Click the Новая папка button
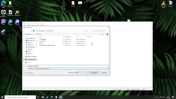 (x=38, y=34)
